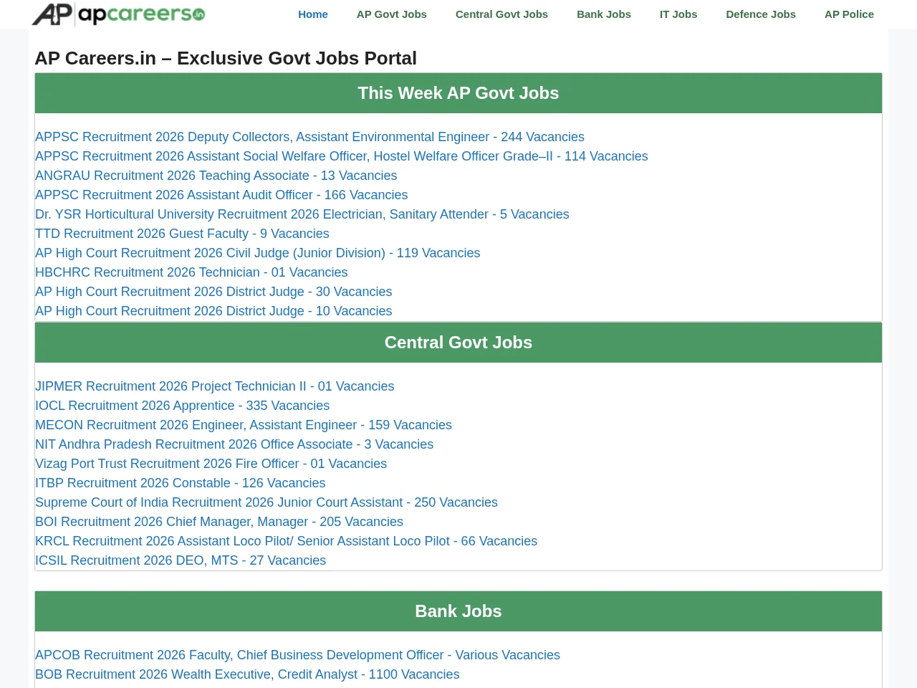Image resolution: width=917 pixels, height=688 pixels.
Task: Open the AP Police menu item
Action: tap(849, 14)
